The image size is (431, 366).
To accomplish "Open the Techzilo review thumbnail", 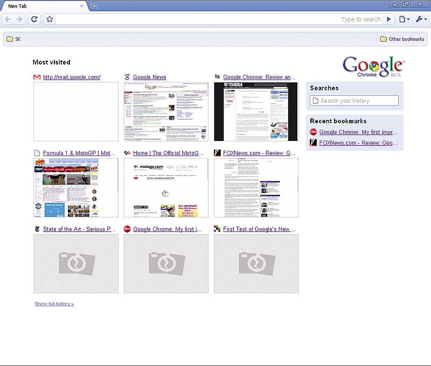I will tap(256, 112).
